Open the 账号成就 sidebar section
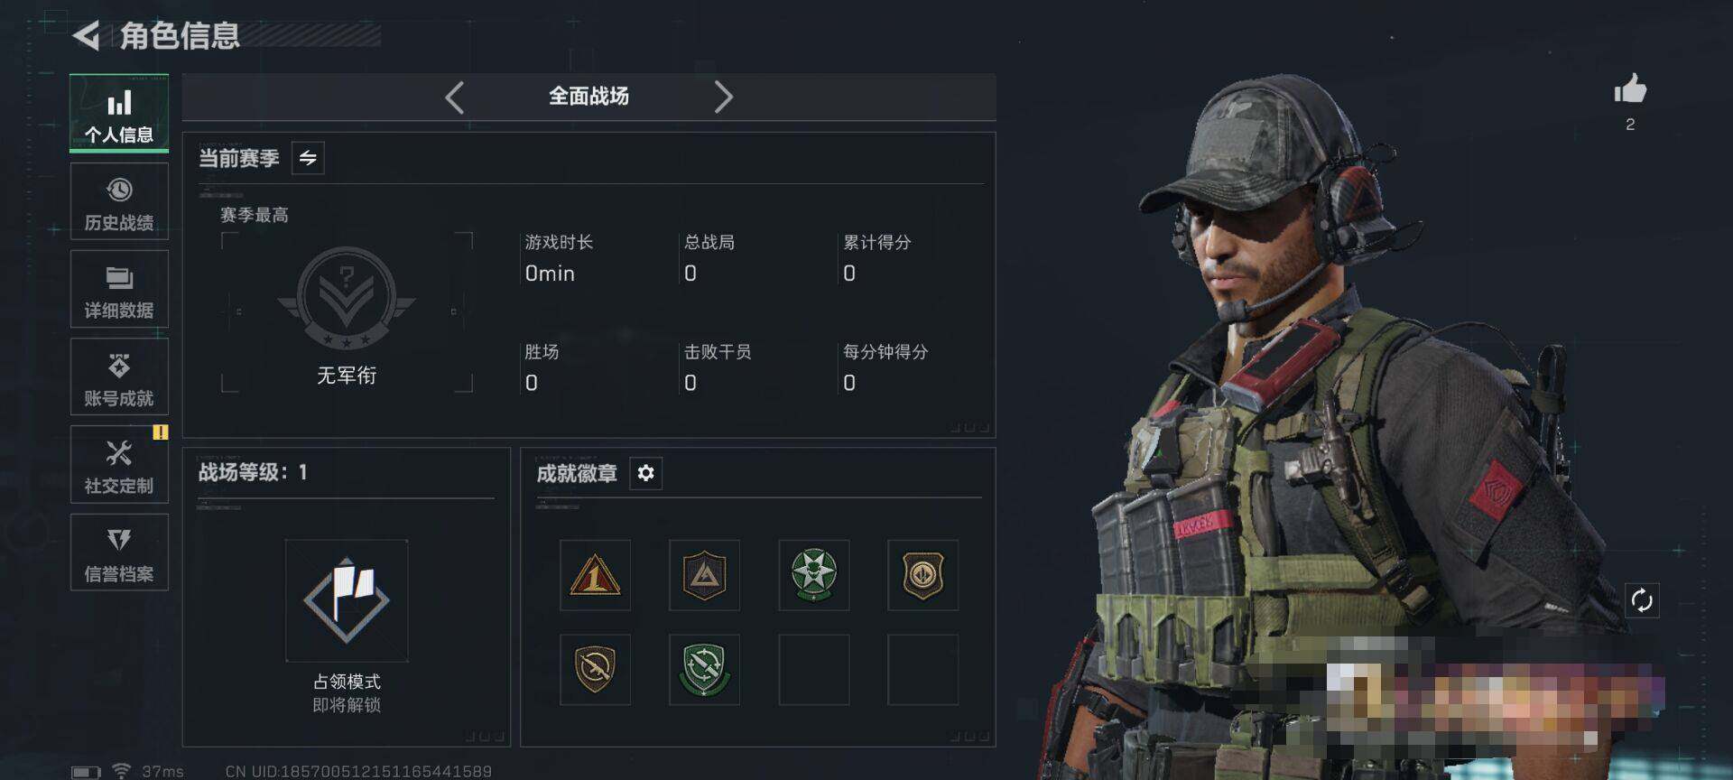 pyautogui.click(x=119, y=376)
